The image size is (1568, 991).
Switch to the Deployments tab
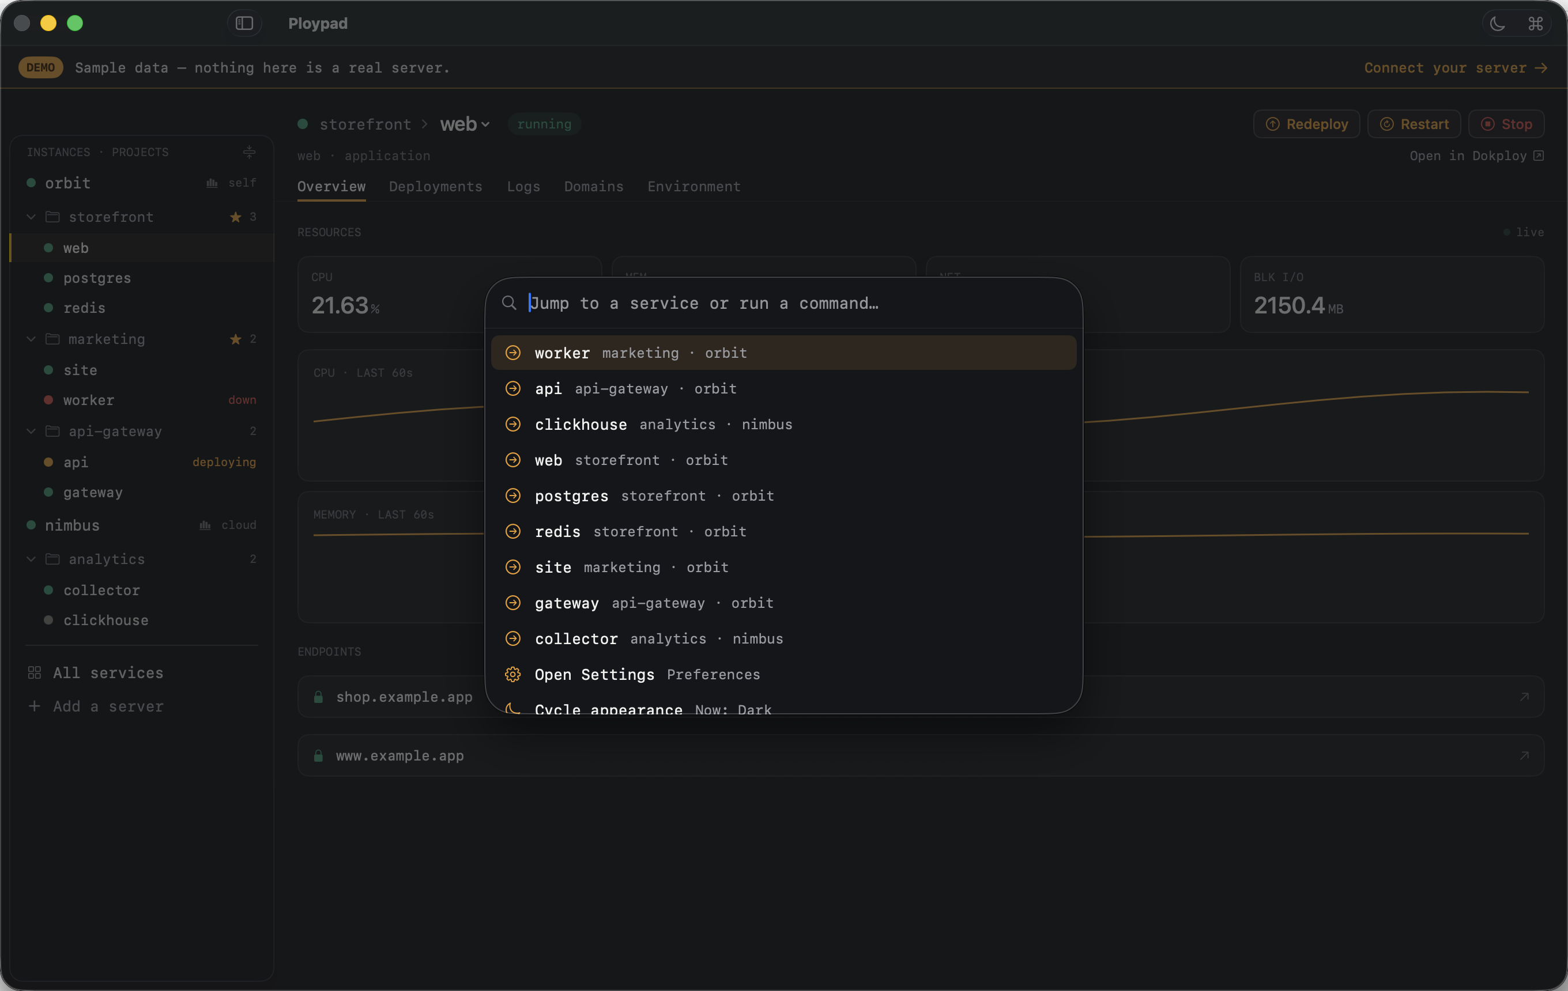[436, 187]
